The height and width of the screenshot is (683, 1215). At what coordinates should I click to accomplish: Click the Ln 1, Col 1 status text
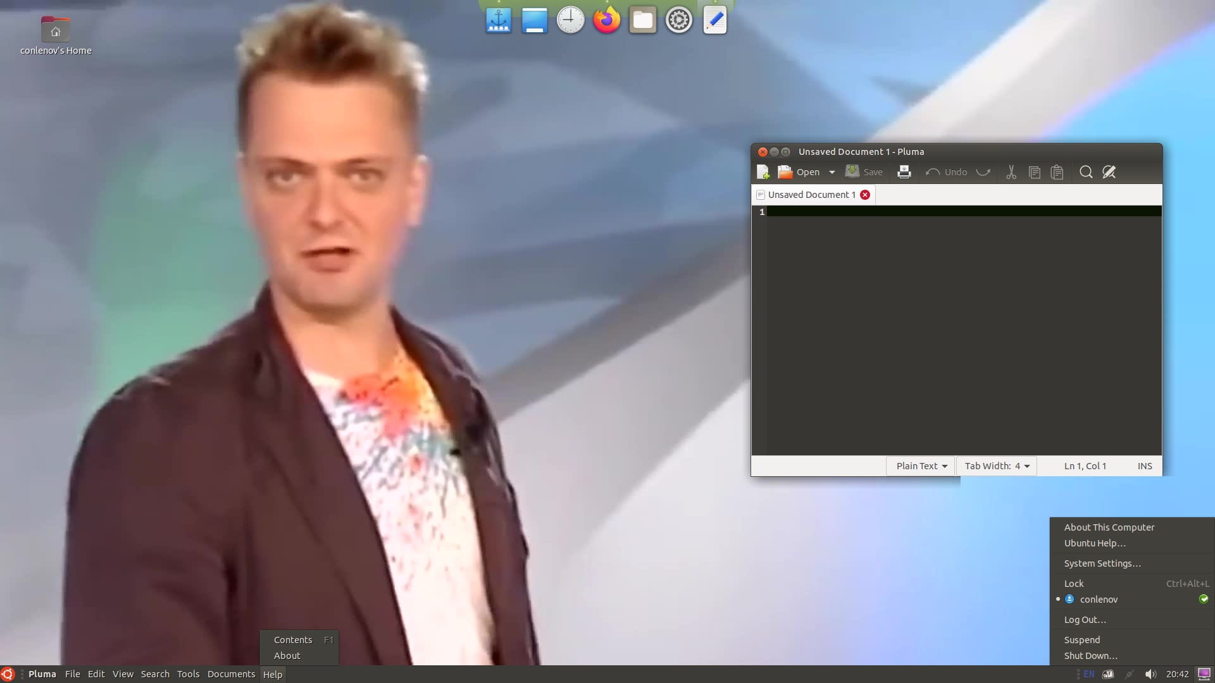coord(1085,466)
